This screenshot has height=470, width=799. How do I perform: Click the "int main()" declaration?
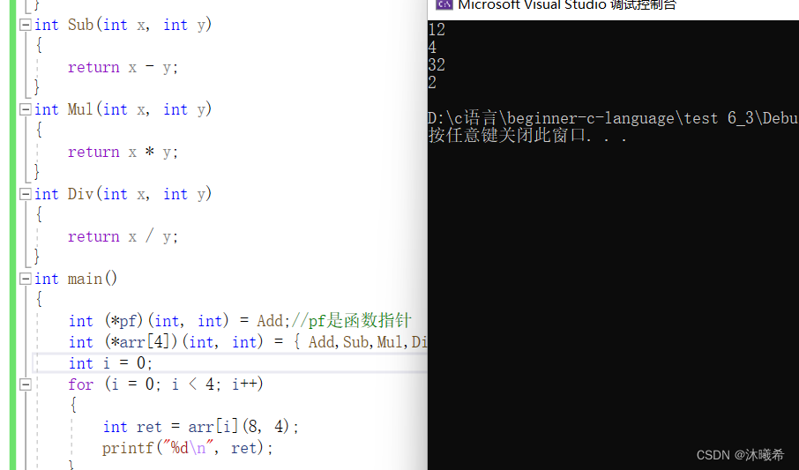pyautogui.click(x=76, y=279)
